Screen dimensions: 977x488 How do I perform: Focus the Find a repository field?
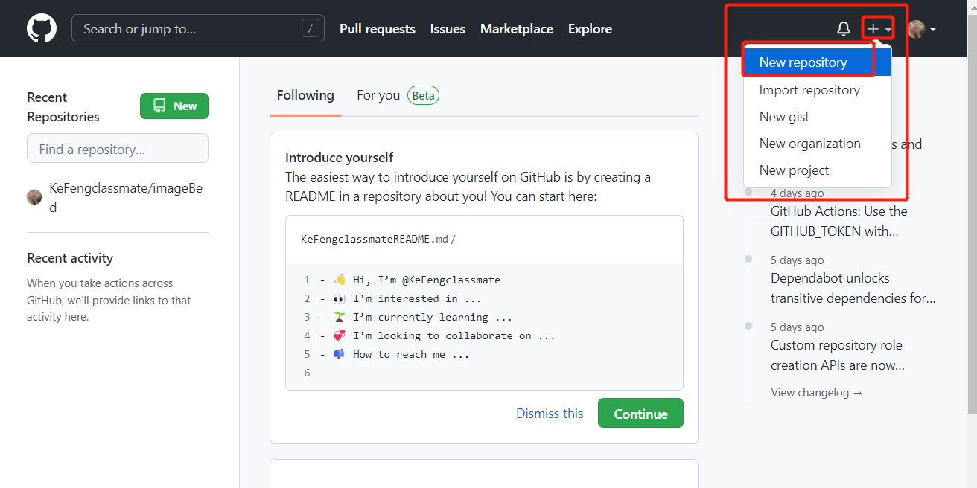[x=118, y=149]
